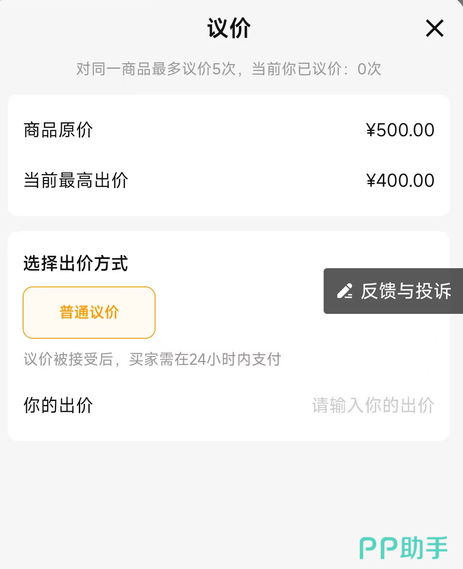
Task: Close the 议价 dialog with X
Action: (434, 29)
